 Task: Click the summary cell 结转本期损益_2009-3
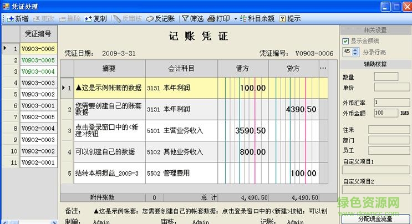click(110, 173)
